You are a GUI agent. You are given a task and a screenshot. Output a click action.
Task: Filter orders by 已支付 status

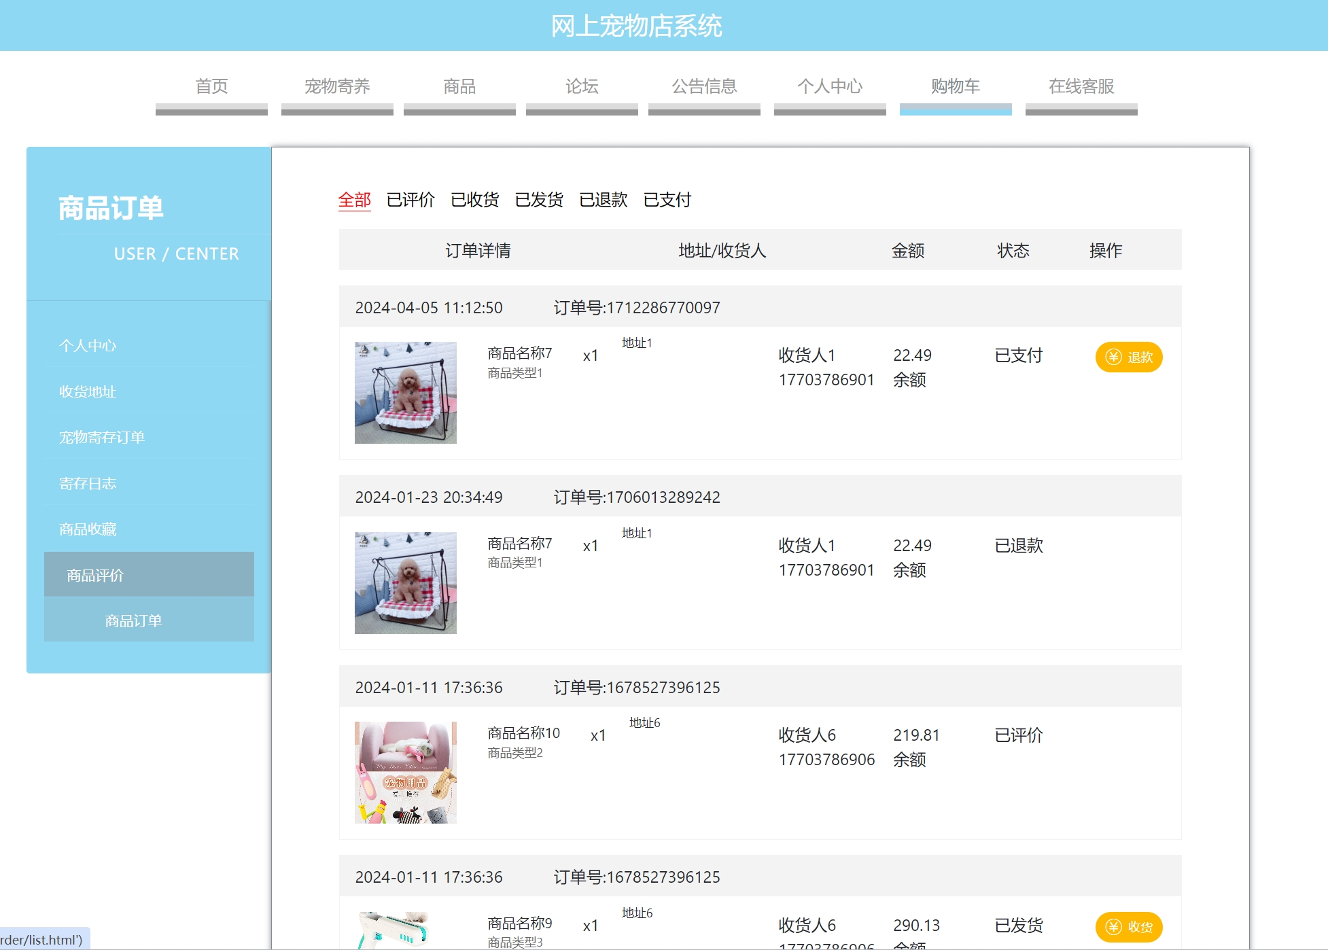[x=667, y=200]
